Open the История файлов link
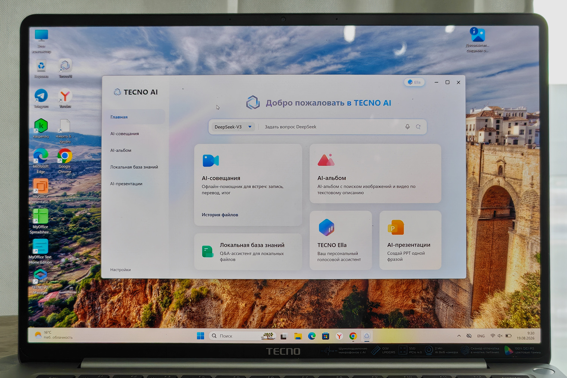 (220, 215)
